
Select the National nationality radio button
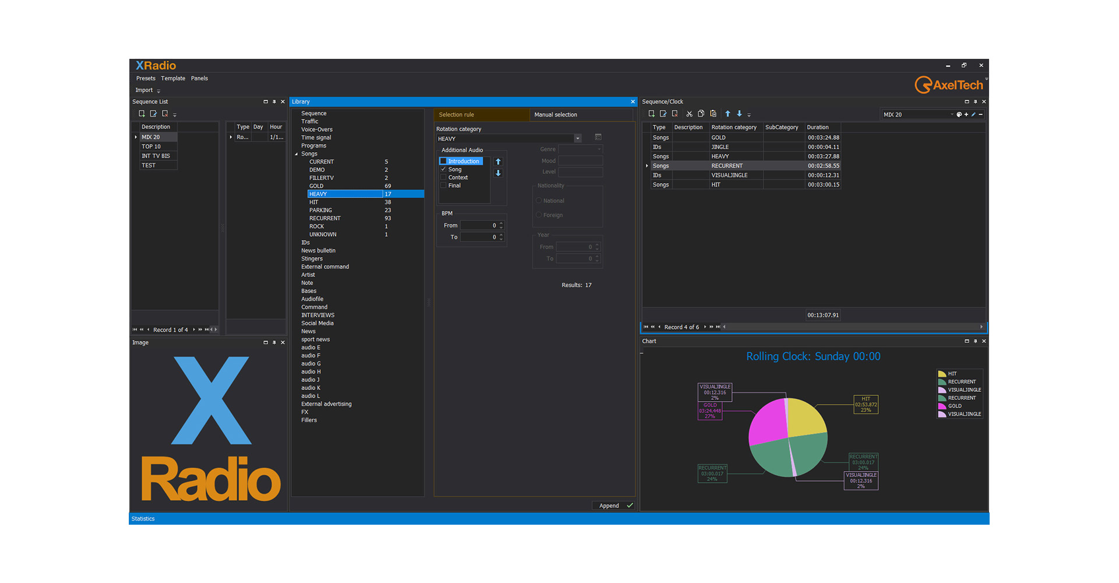click(539, 200)
